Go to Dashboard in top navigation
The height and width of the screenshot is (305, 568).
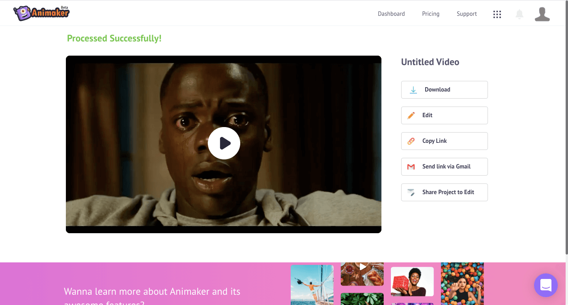391,14
